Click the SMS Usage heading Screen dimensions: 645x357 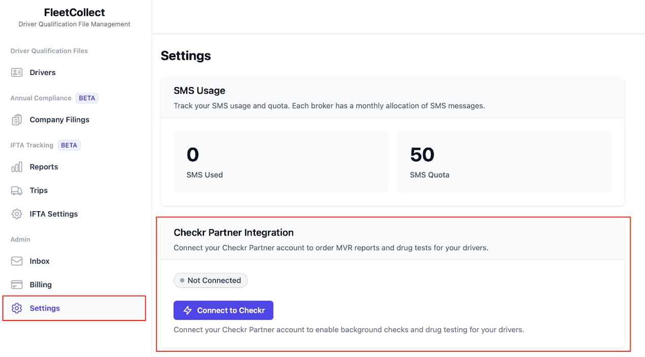(199, 91)
